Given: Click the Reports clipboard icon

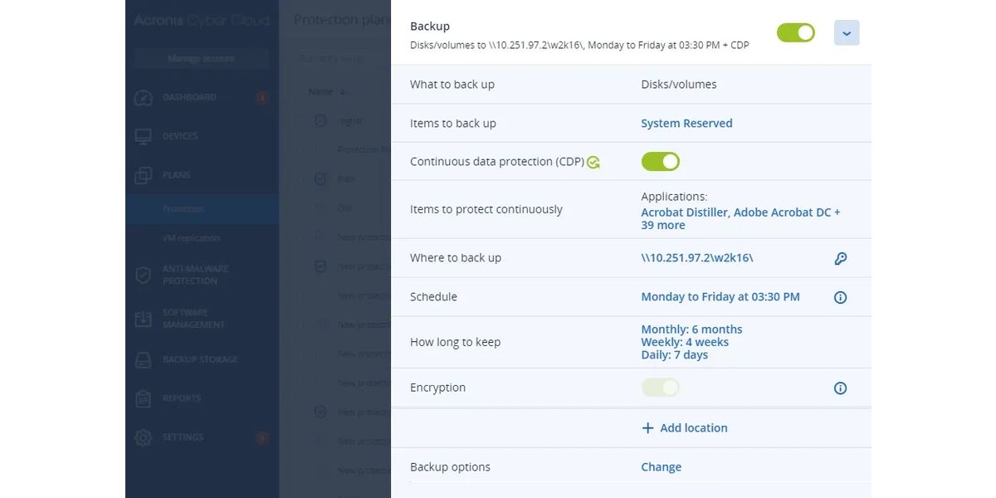Looking at the screenshot, I should pyautogui.click(x=144, y=398).
